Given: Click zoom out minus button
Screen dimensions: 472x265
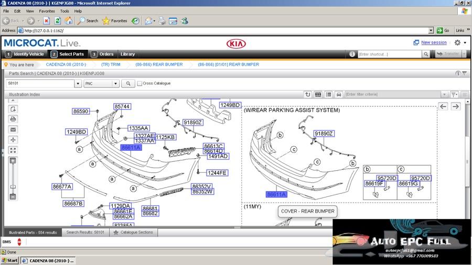Looking at the screenshot, I should point(13,196).
